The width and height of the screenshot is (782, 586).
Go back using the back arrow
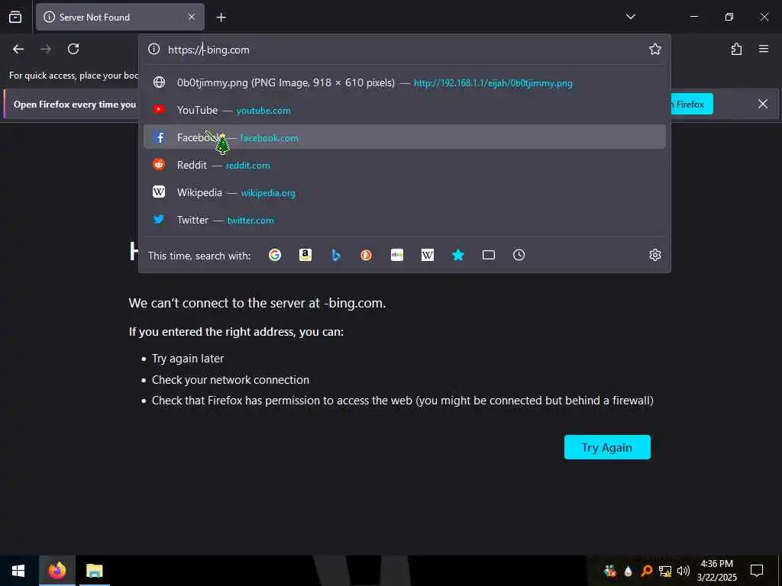coord(18,49)
